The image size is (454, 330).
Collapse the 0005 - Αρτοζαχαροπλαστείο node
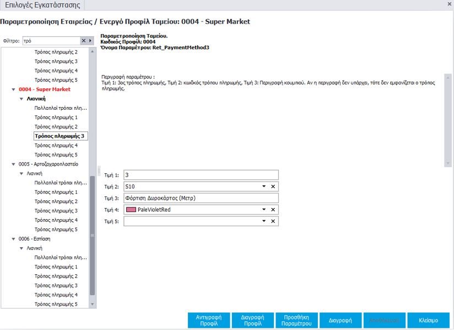click(13, 164)
